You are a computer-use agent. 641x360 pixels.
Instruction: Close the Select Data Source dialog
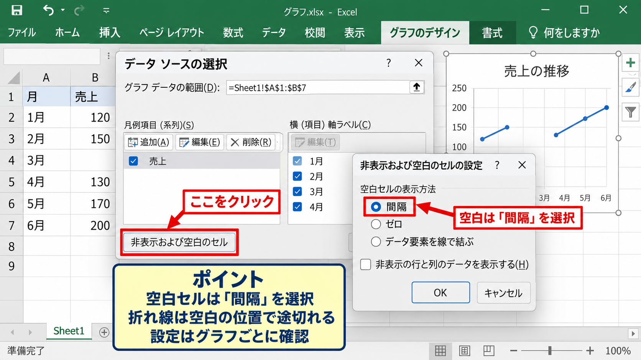(x=419, y=63)
